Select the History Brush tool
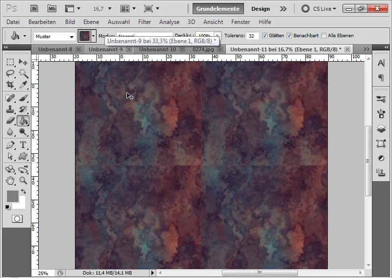The image size is (392, 278). tap(23, 109)
